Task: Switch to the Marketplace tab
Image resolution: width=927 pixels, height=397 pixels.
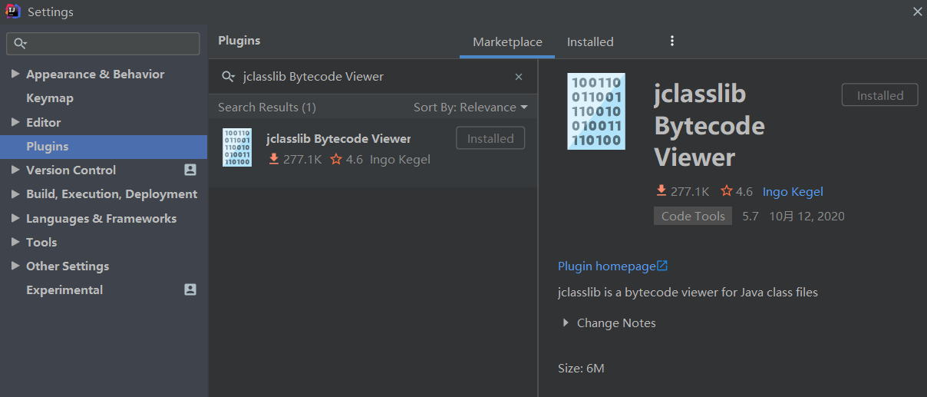Action: [x=507, y=42]
